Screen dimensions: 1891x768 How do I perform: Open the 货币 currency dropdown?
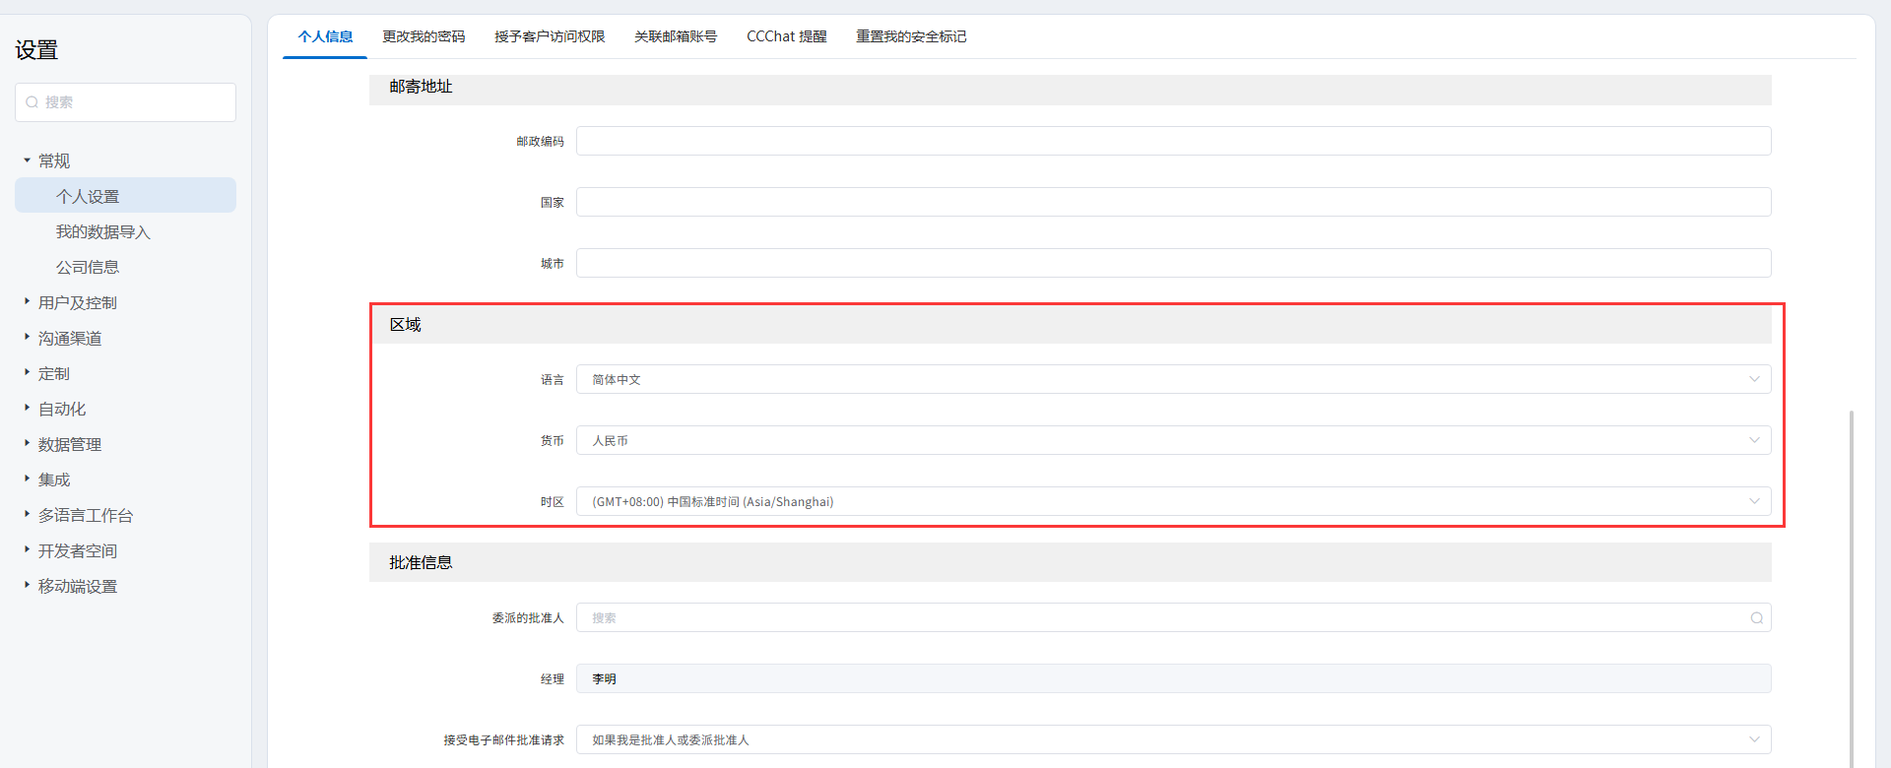1172,441
